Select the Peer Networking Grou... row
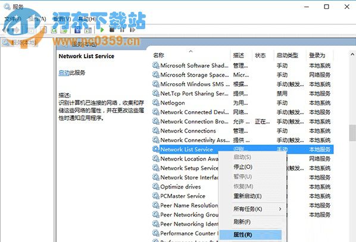 tap(186, 214)
